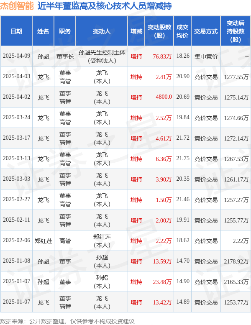Click the 6.36万 share change value
The height and width of the screenshot is (325, 251).
click(x=164, y=159)
